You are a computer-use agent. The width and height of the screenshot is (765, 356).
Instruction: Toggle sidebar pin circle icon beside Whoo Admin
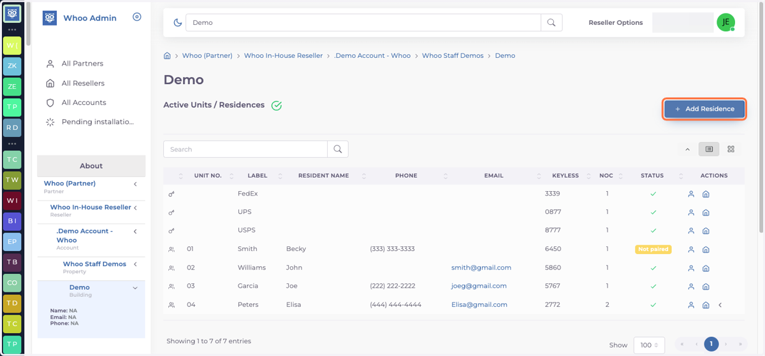click(x=136, y=17)
